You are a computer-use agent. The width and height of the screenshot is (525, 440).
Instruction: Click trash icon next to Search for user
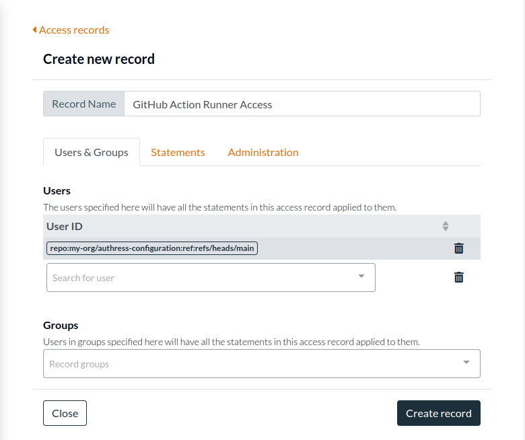tap(458, 277)
